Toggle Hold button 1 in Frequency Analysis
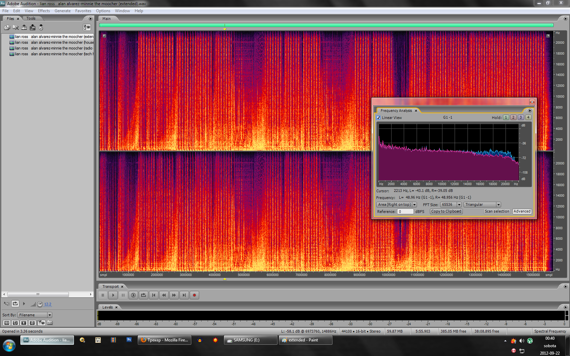The height and width of the screenshot is (356, 570). (x=506, y=117)
